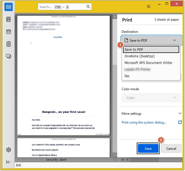Viewport: 185px width, 171px height.
Task: Open the Mail icon in sidebar
Action: click(x=9, y=7)
